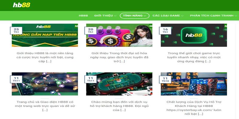Open the baccarat table article thumbnail

(119, 84)
